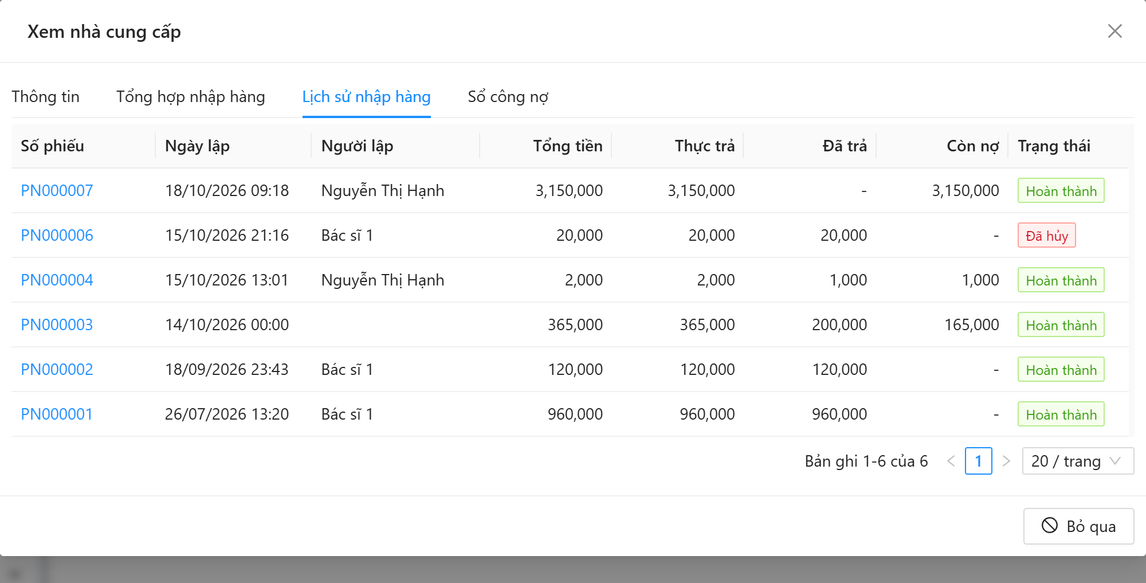Click date 26/07/2026 13:20
1146x583 pixels.
point(227,414)
